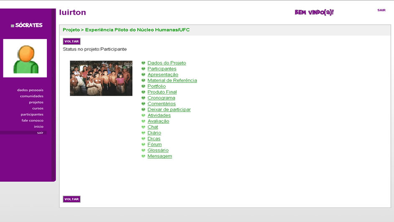Click the user avatar icon in sidebar
394x222 pixels.
(25, 58)
